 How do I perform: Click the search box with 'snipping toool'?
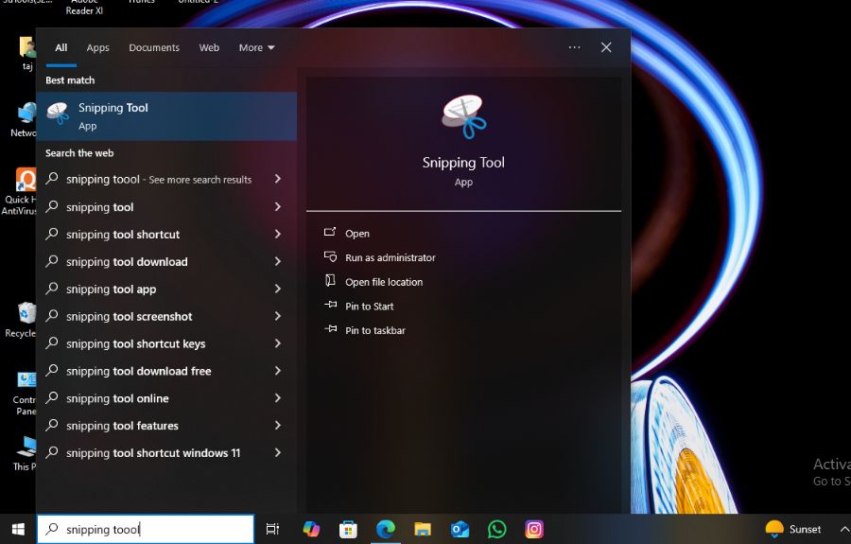click(x=146, y=529)
